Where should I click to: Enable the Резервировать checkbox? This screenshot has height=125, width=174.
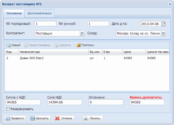tap(8, 109)
